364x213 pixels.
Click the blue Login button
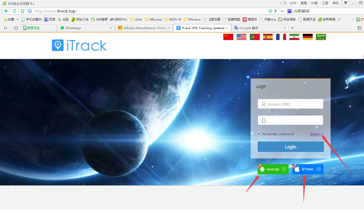[290, 147]
